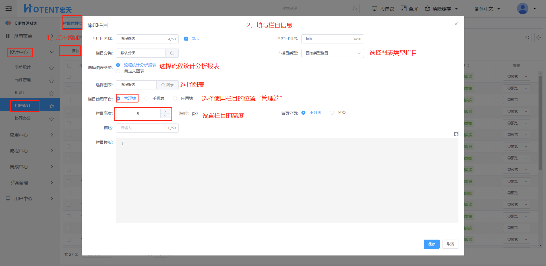Increase 栏目高度 with the up arrow
The image size is (546, 266).
pyautogui.click(x=165, y=111)
